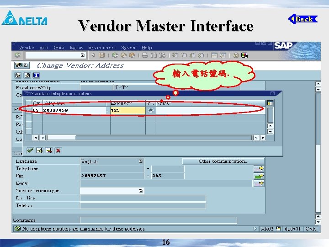Click the green check Enter icon in toolbar
Viewport: 329px width, 247px height.
[17, 55]
